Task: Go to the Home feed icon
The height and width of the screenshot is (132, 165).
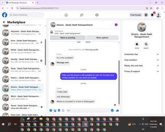Action: pos(66,15)
